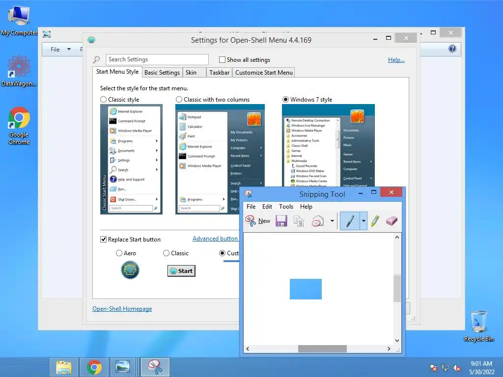Image resolution: width=503 pixels, height=377 pixels.
Task: Open the Taskbar tab
Action: pos(219,73)
